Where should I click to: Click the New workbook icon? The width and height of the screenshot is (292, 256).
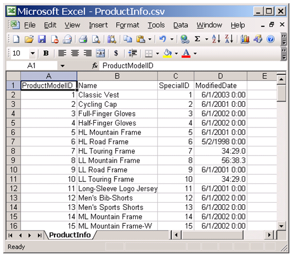(x=16, y=39)
